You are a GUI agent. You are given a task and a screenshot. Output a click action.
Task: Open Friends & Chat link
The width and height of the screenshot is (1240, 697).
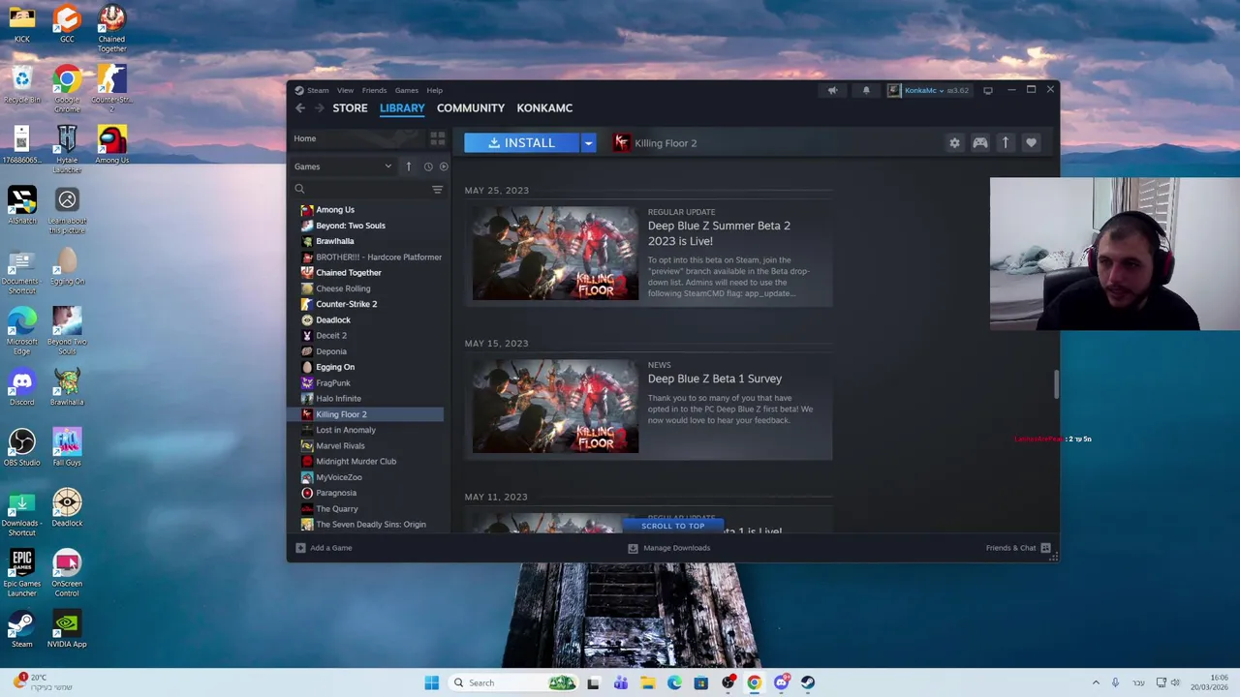point(1010,548)
